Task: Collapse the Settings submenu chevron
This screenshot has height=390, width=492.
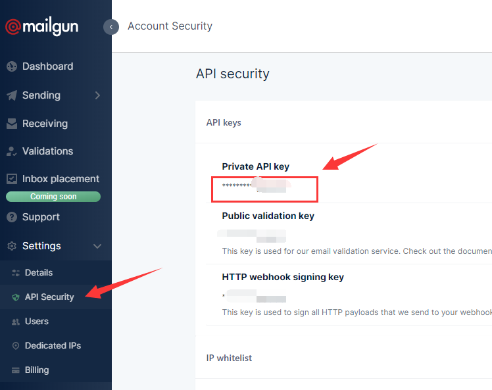Action: point(97,247)
